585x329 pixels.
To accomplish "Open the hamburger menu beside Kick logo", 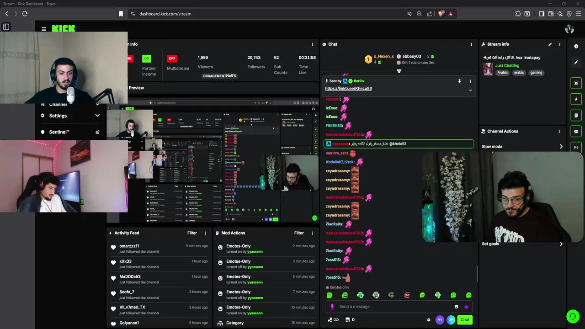I will coord(44,29).
